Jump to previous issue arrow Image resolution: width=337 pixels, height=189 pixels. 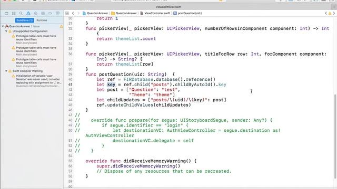326,13
